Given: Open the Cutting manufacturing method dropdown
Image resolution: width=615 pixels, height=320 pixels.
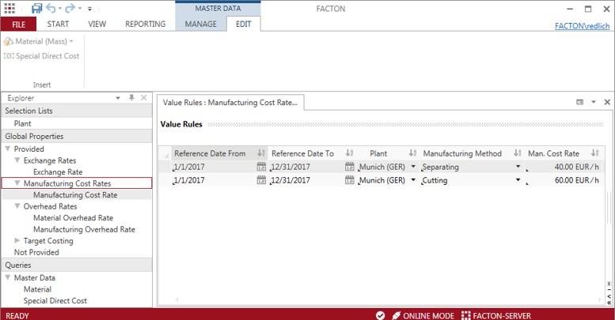Looking at the screenshot, I should tap(518, 180).
